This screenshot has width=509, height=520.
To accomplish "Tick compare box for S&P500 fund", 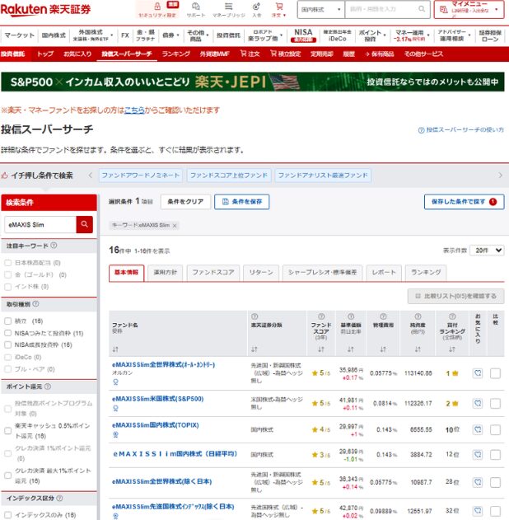I will [495, 404].
